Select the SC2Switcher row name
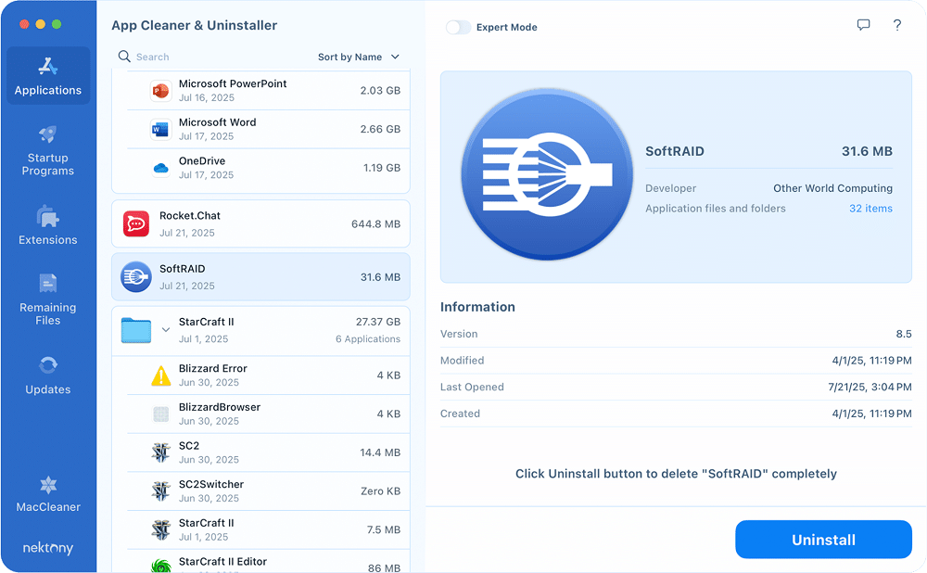Screen dimensions: 927x573 (211, 484)
